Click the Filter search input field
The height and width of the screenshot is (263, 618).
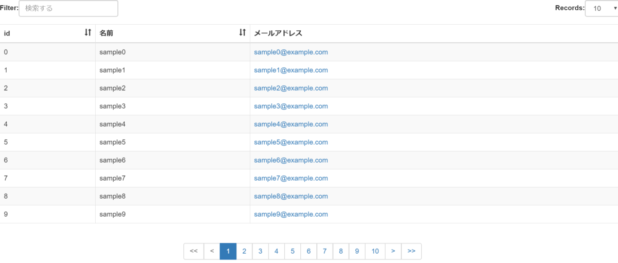pos(68,8)
